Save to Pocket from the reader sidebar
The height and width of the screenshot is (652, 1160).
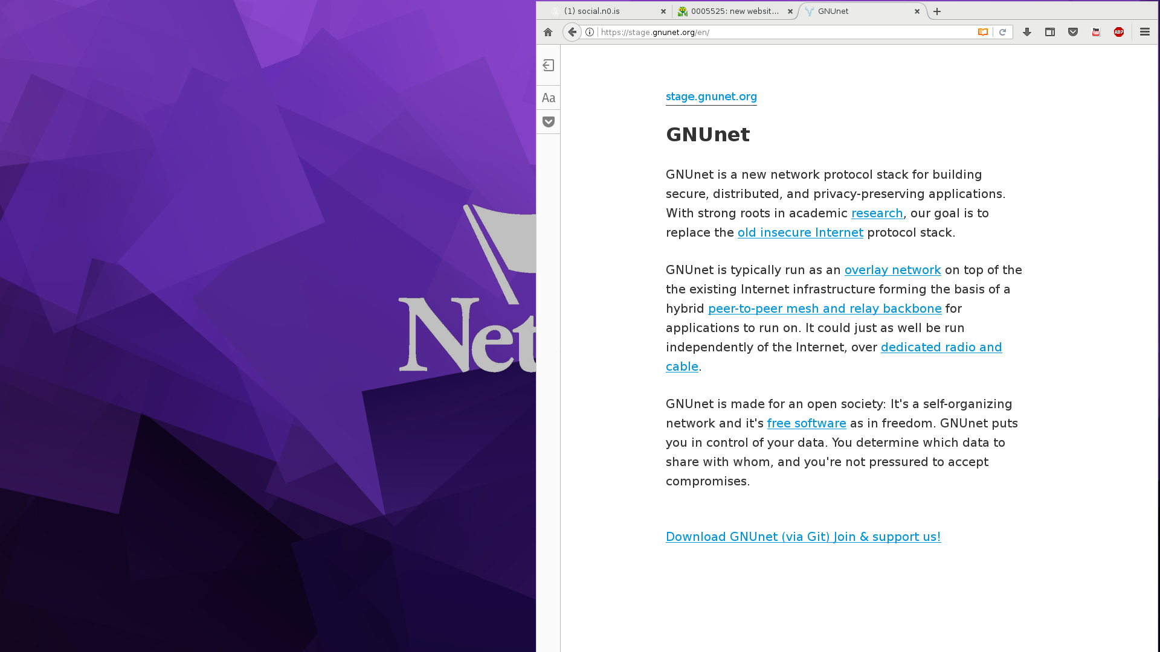tap(548, 122)
